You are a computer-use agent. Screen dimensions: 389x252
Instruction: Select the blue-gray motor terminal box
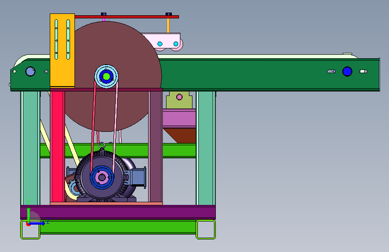(138, 177)
